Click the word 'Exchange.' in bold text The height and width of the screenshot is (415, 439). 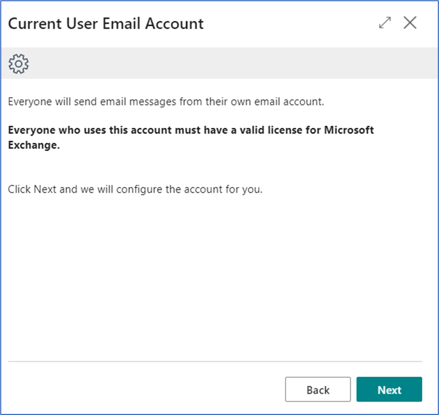[x=34, y=145]
